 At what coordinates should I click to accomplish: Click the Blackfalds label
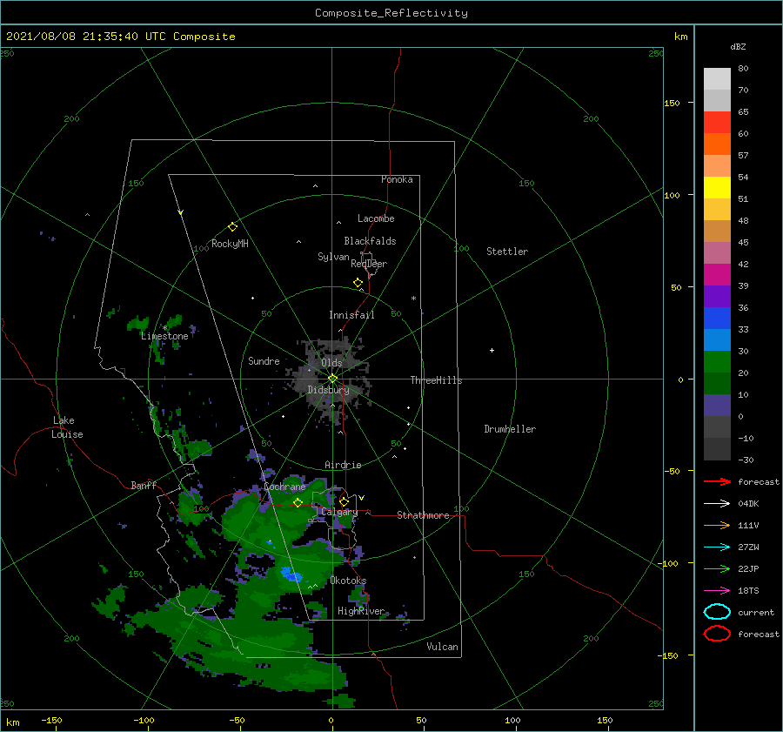pyautogui.click(x=370, y=241)
